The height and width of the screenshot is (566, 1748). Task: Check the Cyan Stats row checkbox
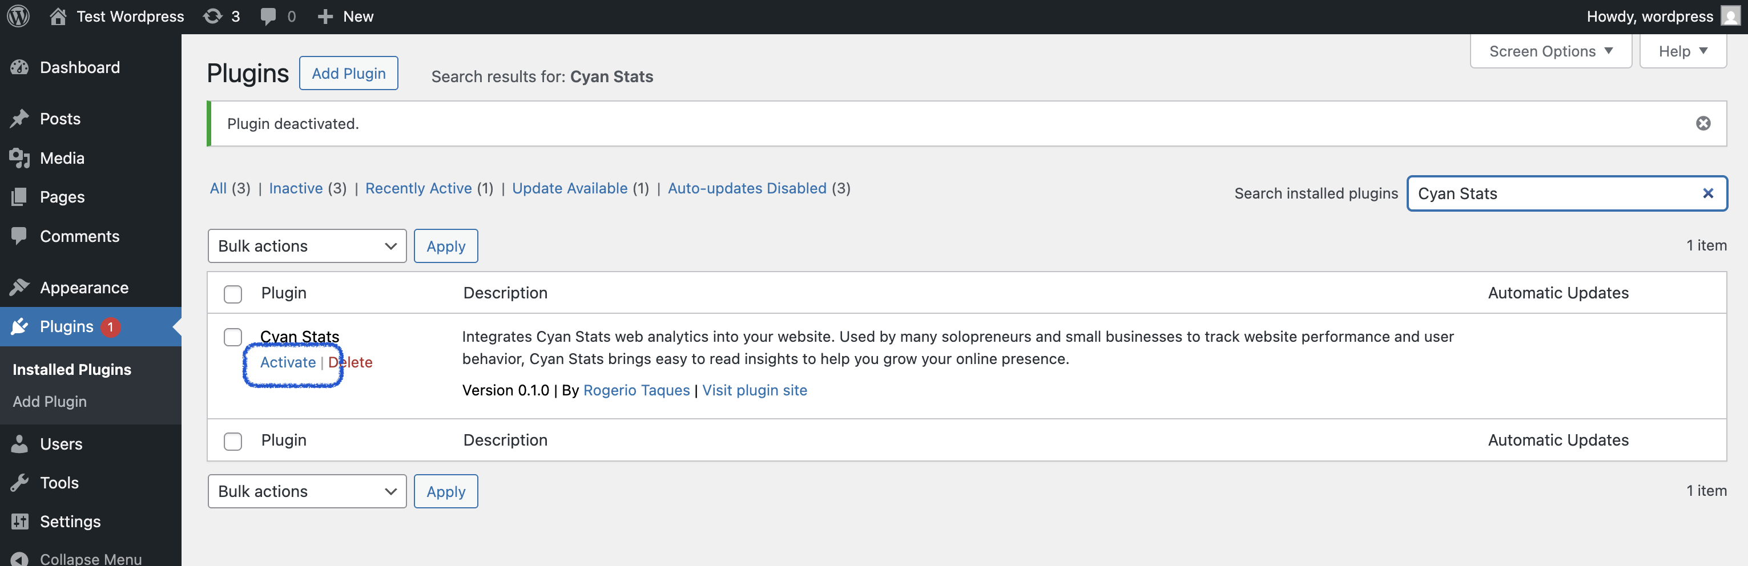233,337
